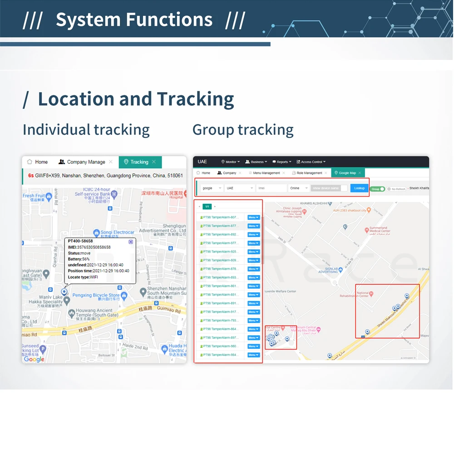Click the Shenzhen Nanshan South Mountain pin

click(143, 292)
